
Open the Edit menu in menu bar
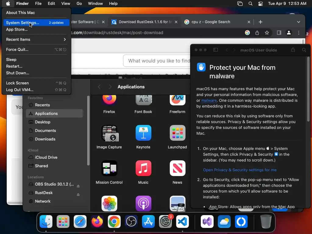point(51,4)
